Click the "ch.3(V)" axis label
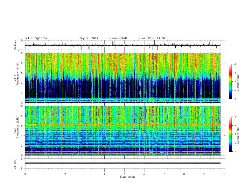 (x=15, y=163)
